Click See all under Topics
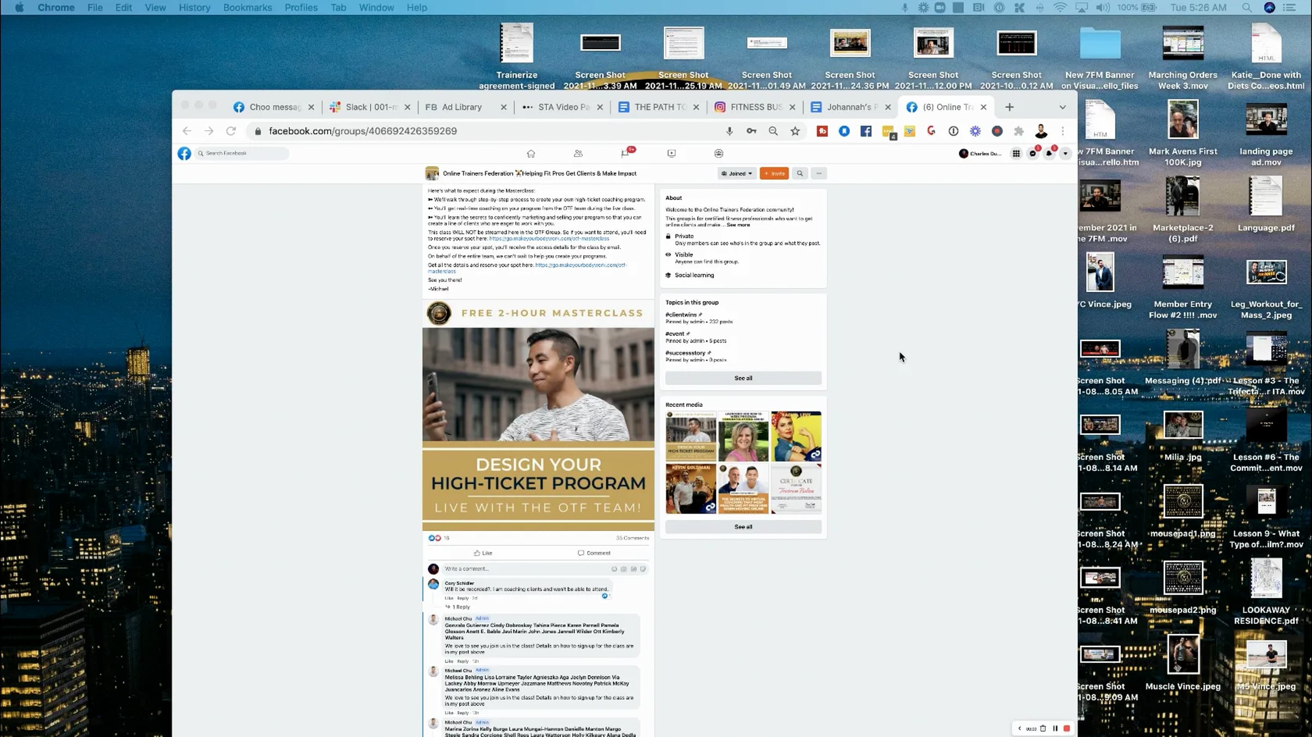The height and width of the screenshot is (737, 1312). tap(743, 378)
